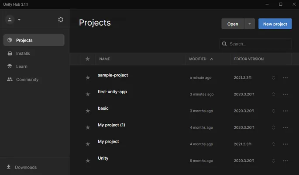
Task: Open more options for Unity project
Action: pyautogui.click(x=285, y=161)
